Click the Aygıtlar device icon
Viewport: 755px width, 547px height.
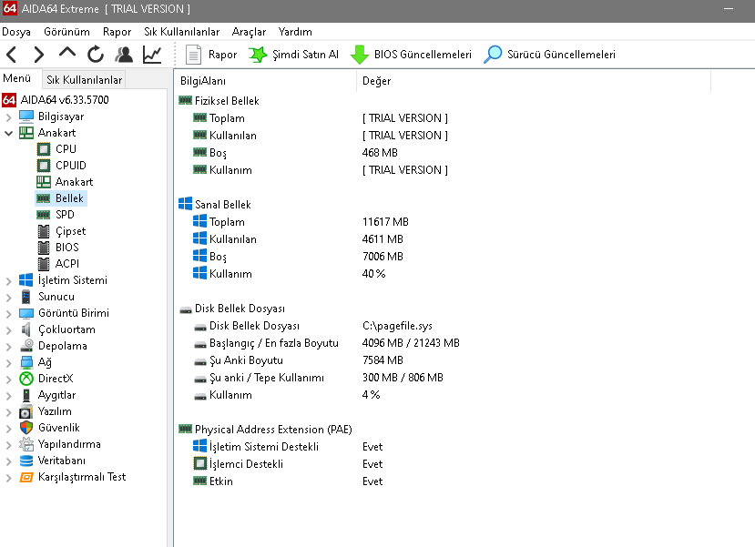tap(26, 395)
